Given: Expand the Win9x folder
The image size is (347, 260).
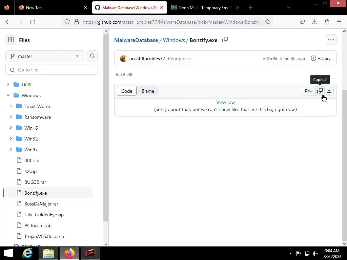Looking at the screenshot, I should click(11, 149).
